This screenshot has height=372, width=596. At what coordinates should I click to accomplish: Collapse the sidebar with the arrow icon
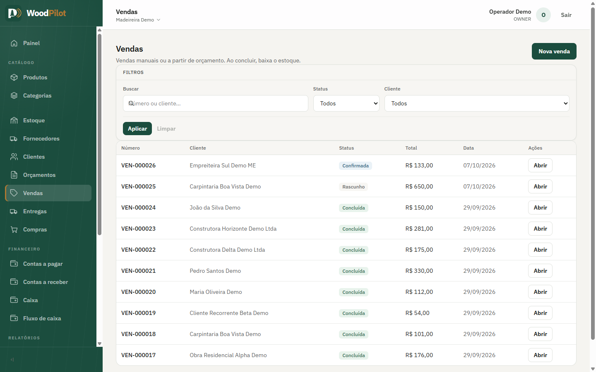pyautogui.click(x=12, y=360)
